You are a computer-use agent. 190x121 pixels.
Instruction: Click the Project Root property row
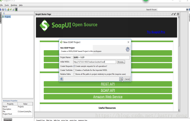tap(18, 114)
